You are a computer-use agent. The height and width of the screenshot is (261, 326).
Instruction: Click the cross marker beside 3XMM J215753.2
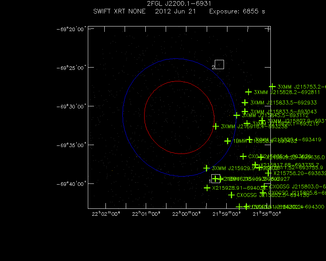272,86
